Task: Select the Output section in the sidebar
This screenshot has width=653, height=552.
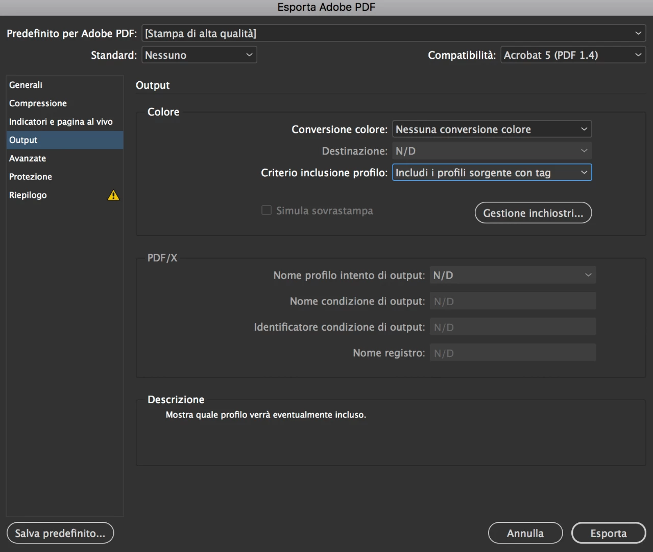Action: [65, 140]
